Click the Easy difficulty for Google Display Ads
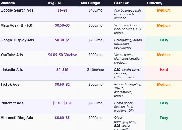 tap(164, 40)
